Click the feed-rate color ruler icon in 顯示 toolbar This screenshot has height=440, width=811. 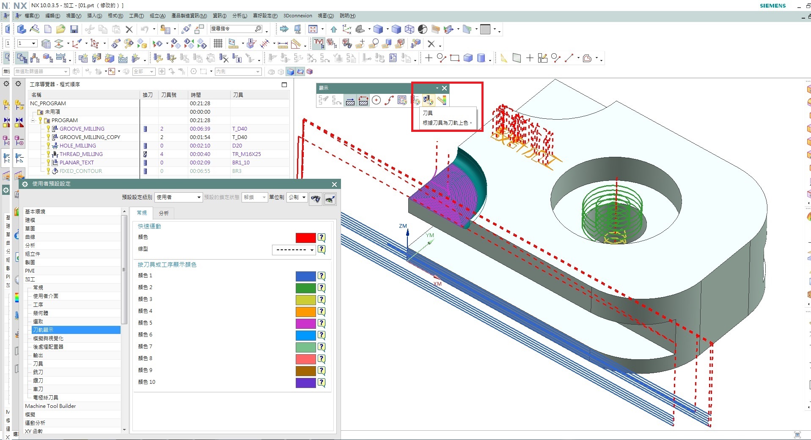442,100
